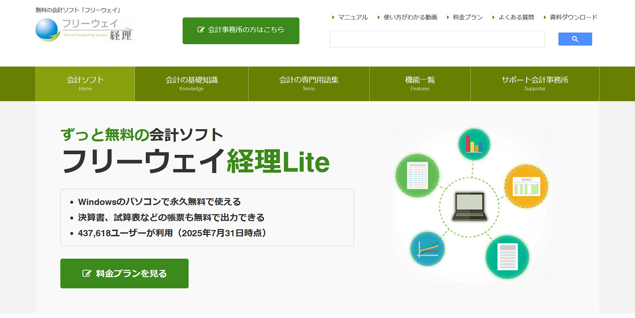The height and width of the screenshot is (318, 635).
Task: Select サポート会計事務所 Supporter tab
Action: click(x=535, y=84)
